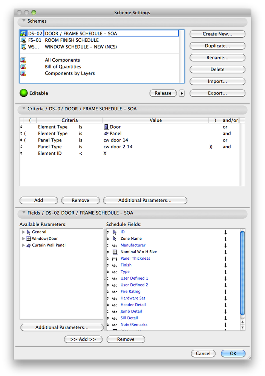Click the 'and' operator on the Panel row

pyautogui.click(x=227, y=134)
